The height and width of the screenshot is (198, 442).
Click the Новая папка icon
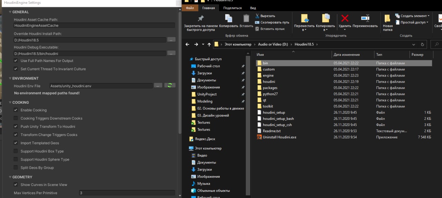[387, 18]
